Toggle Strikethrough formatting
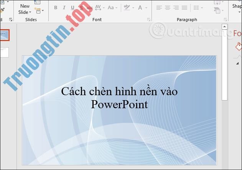This screenshot has width=242, height=170. point(90,8)
